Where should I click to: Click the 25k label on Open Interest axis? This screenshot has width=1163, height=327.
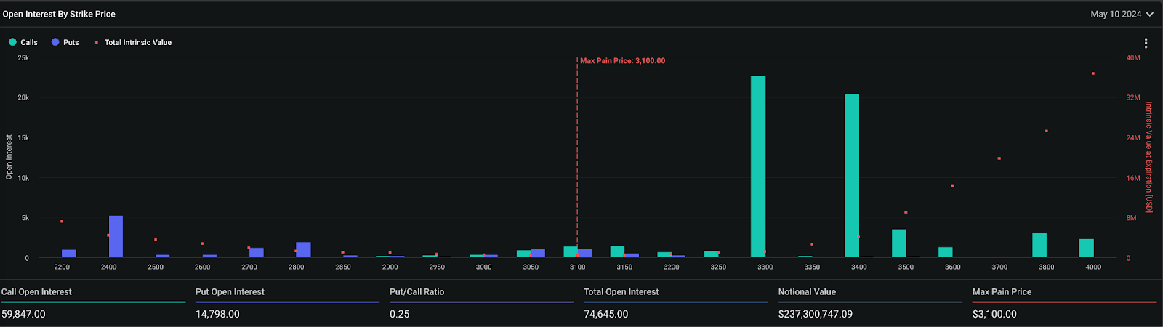point(23,57)
